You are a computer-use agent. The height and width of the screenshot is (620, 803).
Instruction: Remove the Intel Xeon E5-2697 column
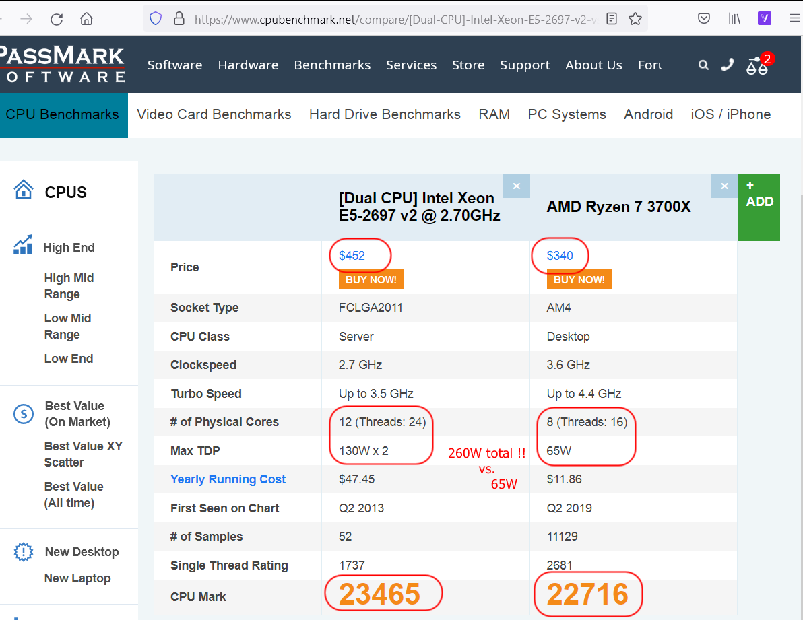coord(517,186)
